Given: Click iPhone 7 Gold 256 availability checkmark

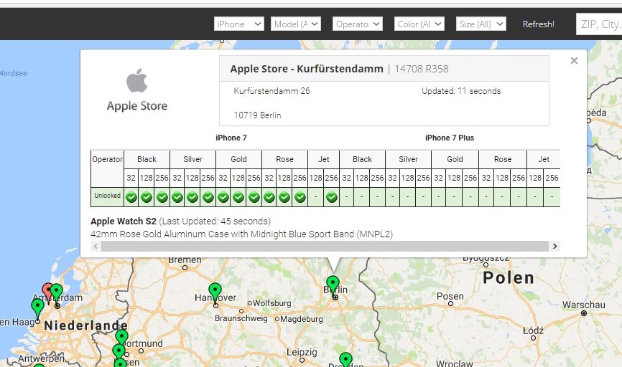Looking at the screenshot, I should coord(254,197).
